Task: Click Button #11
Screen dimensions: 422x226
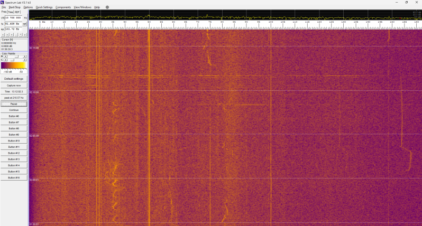Action: (x=14, y=147)
